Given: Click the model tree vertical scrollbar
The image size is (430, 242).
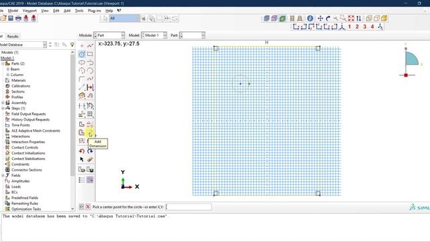Looking at the screenshot, I should (x=73, y=115).
